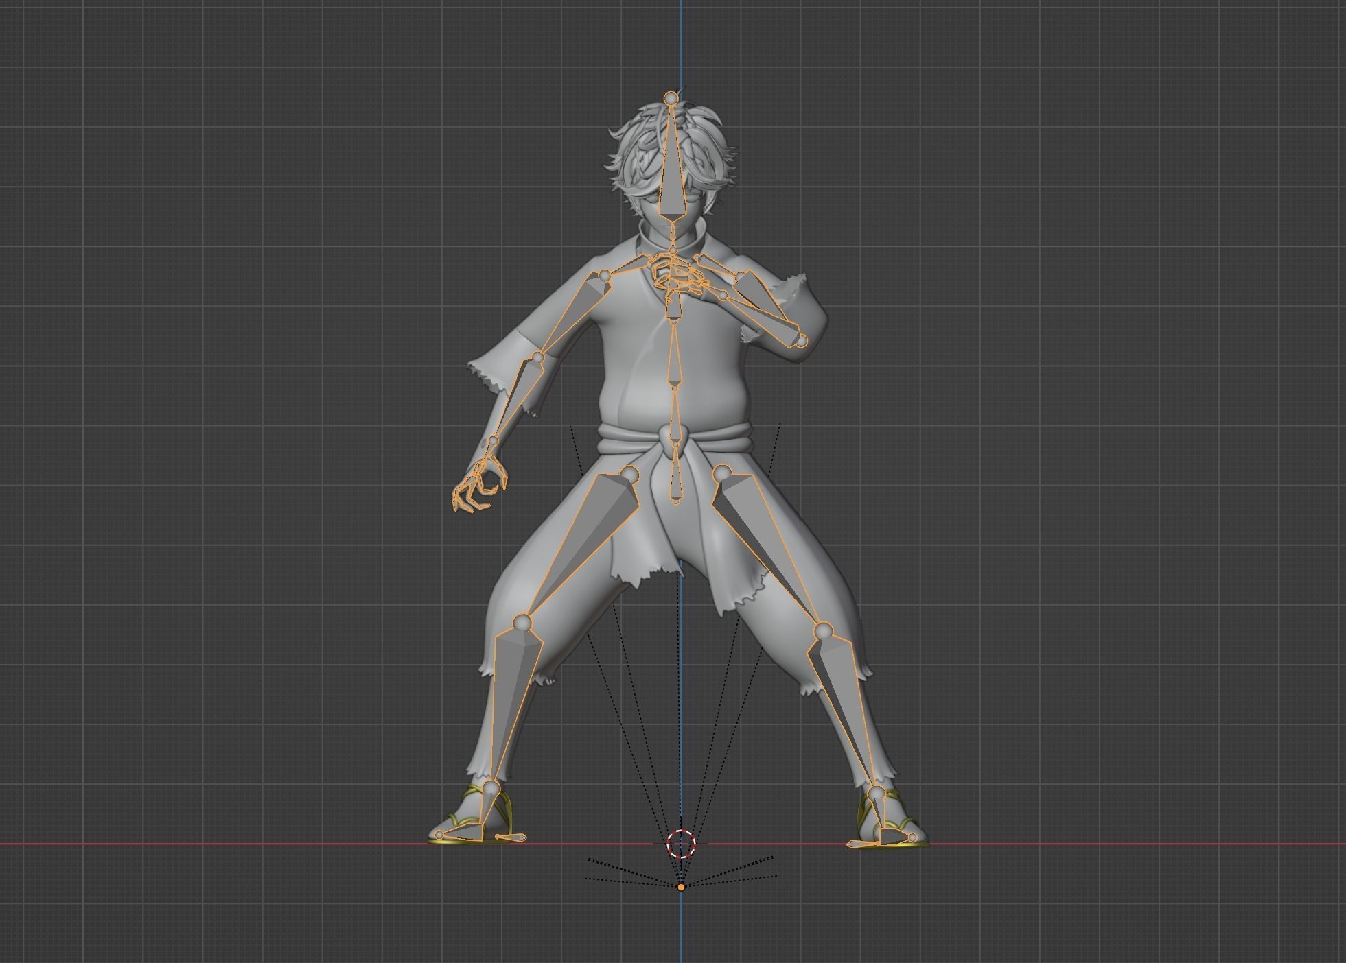Viewport: 1346px width, 963px height.
Task: Click the hip joint sphere on raised-arm side
Action: click(722, 473)
